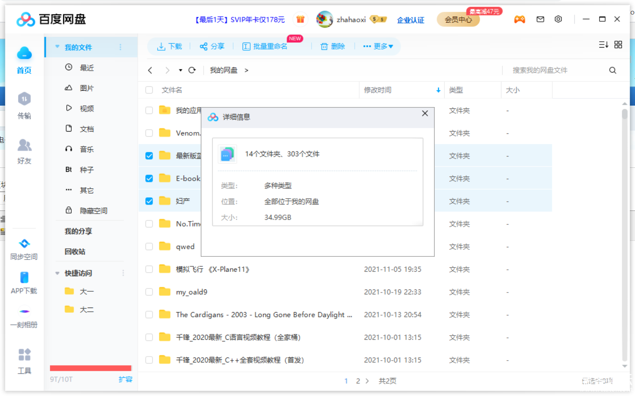Click the search magnifier icon
The height and width of the screenshot is (396, 635).
613,70
